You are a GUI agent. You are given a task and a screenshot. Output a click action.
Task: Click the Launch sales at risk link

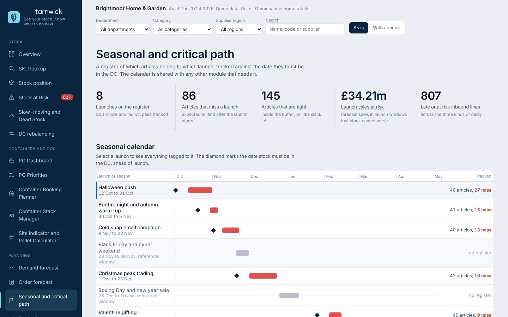[362, 107]
